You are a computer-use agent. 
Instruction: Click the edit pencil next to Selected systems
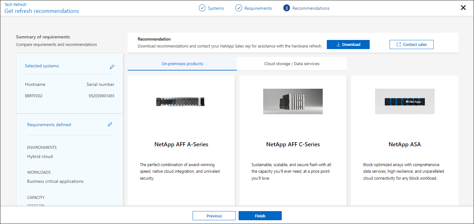112,66
